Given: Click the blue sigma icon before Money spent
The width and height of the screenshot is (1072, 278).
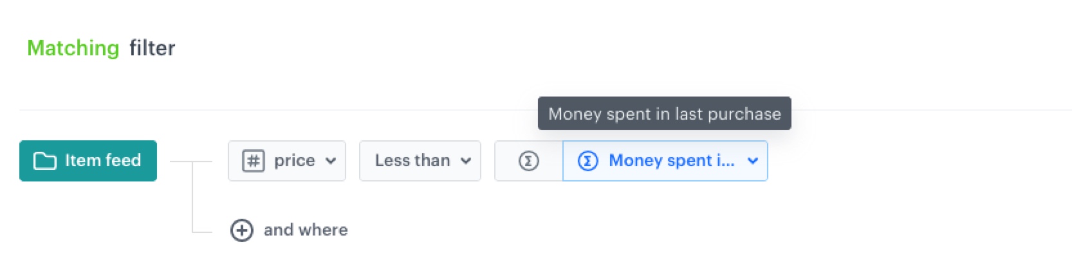Looking at the screenshot, I should pyautogui.click(x=587, y=161).
